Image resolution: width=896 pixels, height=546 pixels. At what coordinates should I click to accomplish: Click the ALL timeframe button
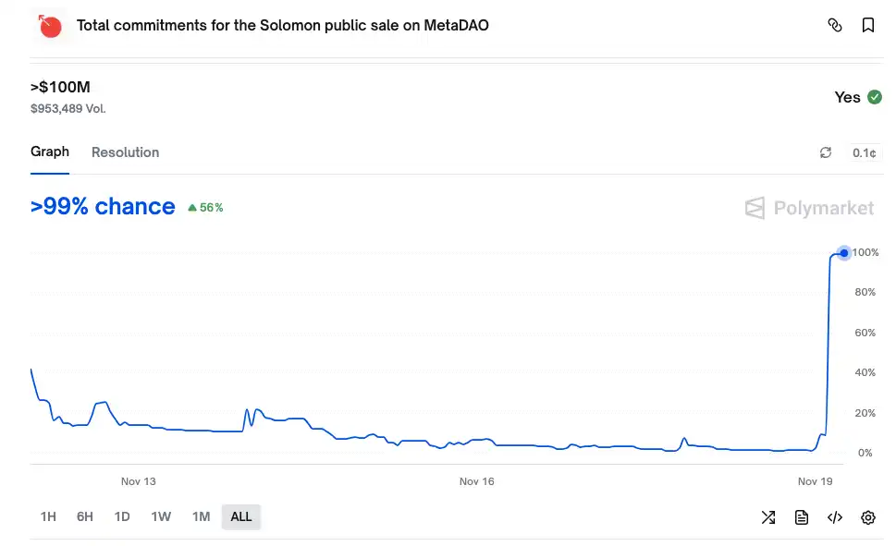click(x=240, y=517)
